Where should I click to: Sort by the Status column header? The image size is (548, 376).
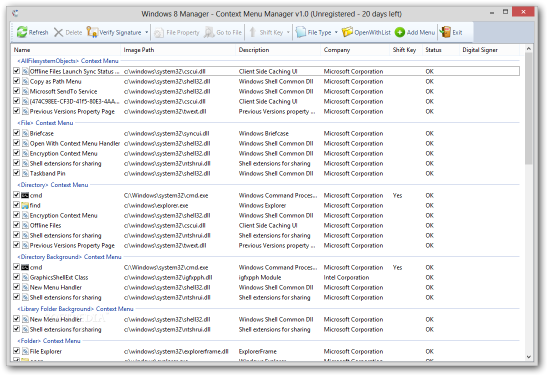click(440, 50)
